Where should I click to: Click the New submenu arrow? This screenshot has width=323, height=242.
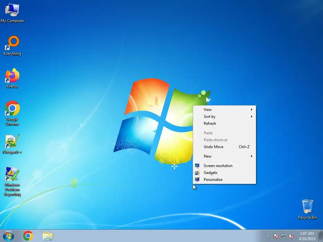tap(251, 156)
